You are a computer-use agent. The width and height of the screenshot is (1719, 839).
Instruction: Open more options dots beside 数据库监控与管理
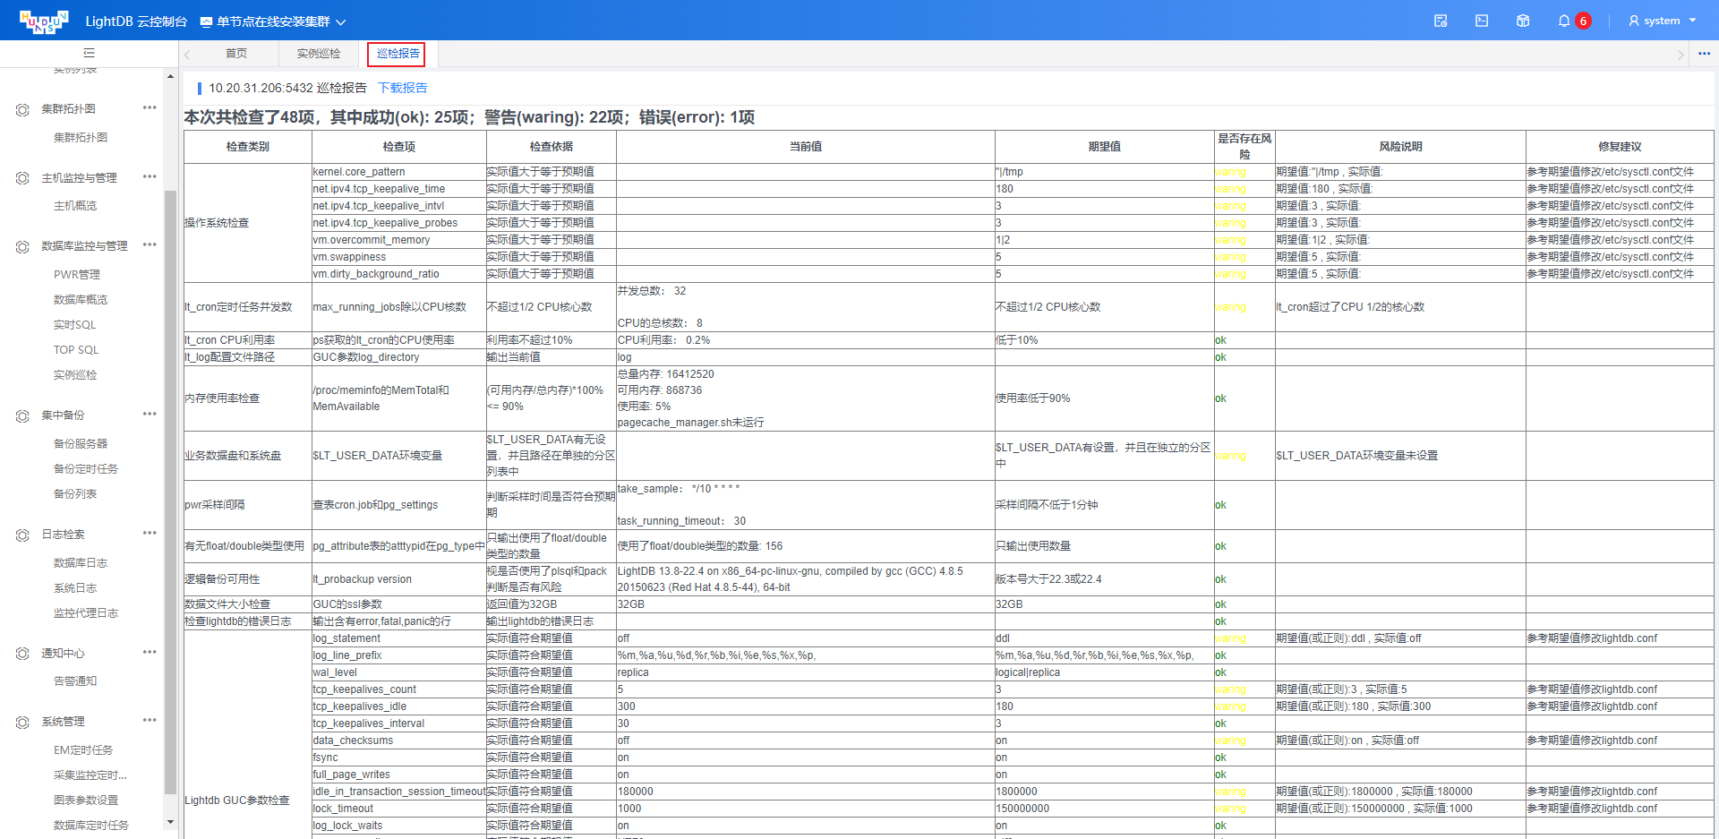click(150, 244)
